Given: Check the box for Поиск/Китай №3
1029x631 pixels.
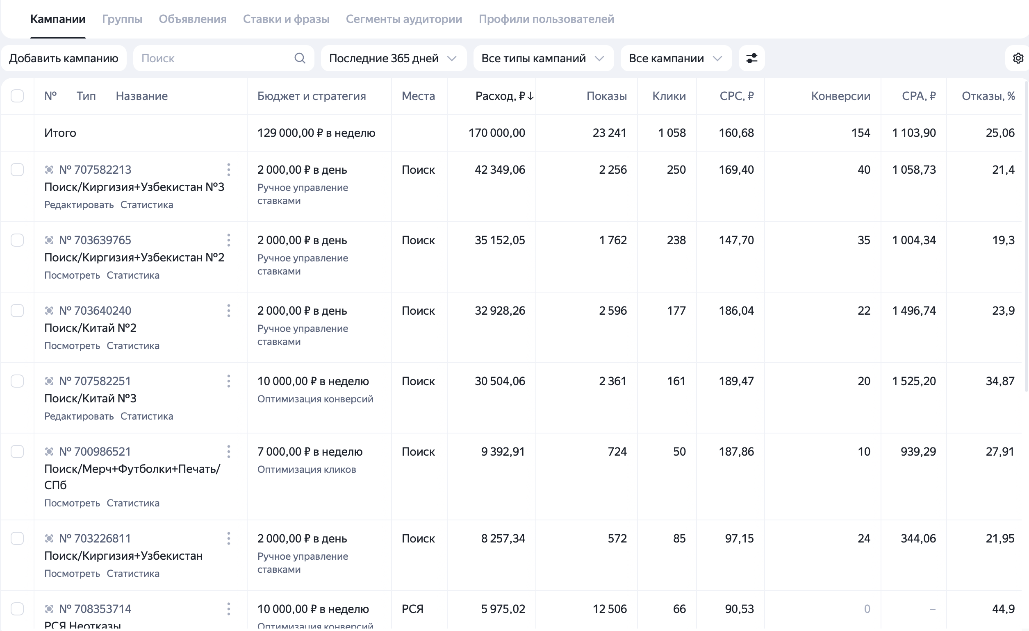Looking at the screenshot, I should tap(17, 381).
